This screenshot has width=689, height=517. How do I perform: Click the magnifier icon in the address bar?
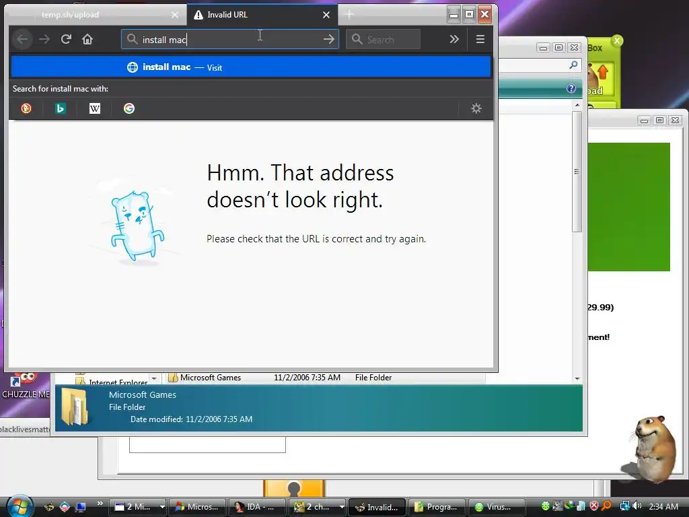(133, 40)
